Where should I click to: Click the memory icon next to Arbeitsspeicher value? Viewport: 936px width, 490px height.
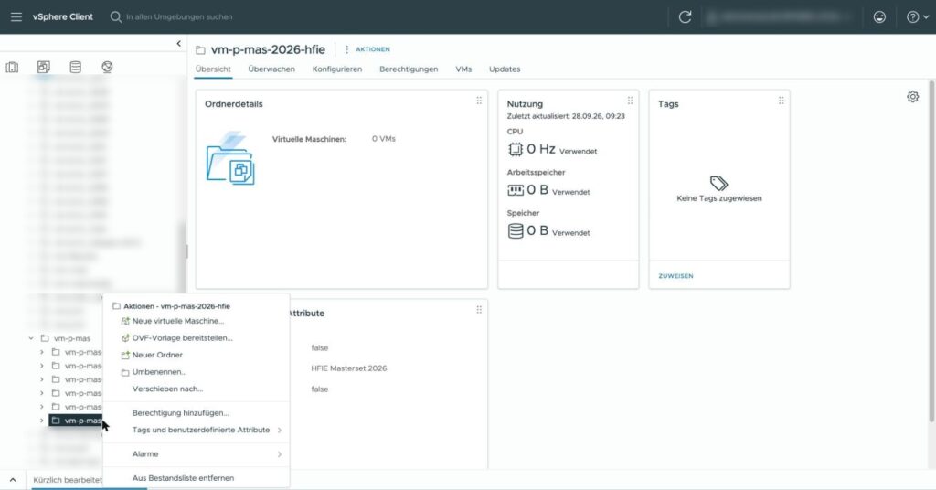516,190
